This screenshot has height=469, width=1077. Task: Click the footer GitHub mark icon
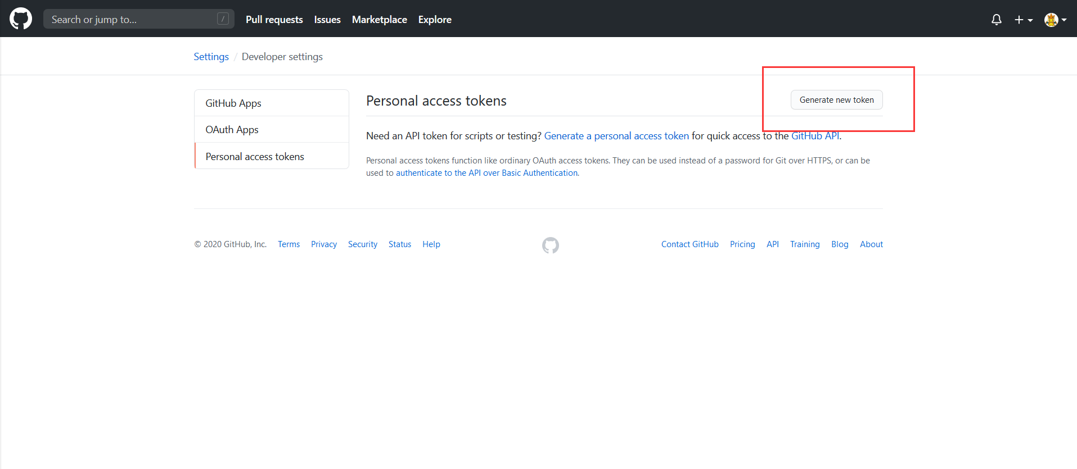coord(550,245)
